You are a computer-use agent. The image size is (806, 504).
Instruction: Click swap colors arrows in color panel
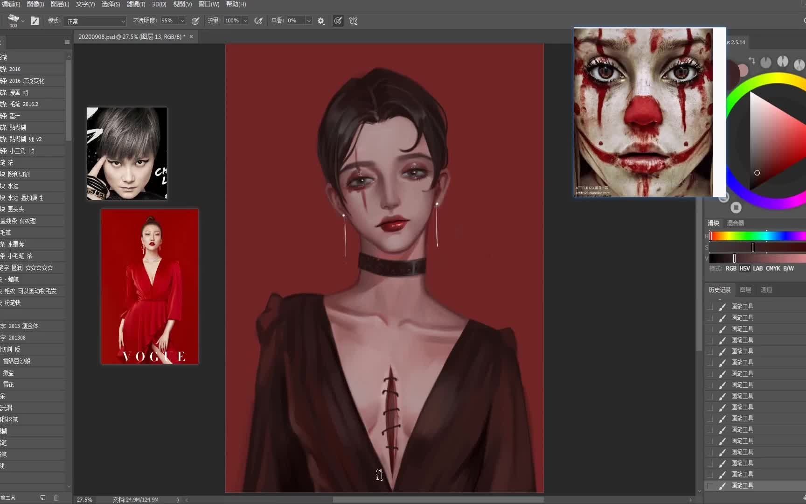[x=751, y=60]
